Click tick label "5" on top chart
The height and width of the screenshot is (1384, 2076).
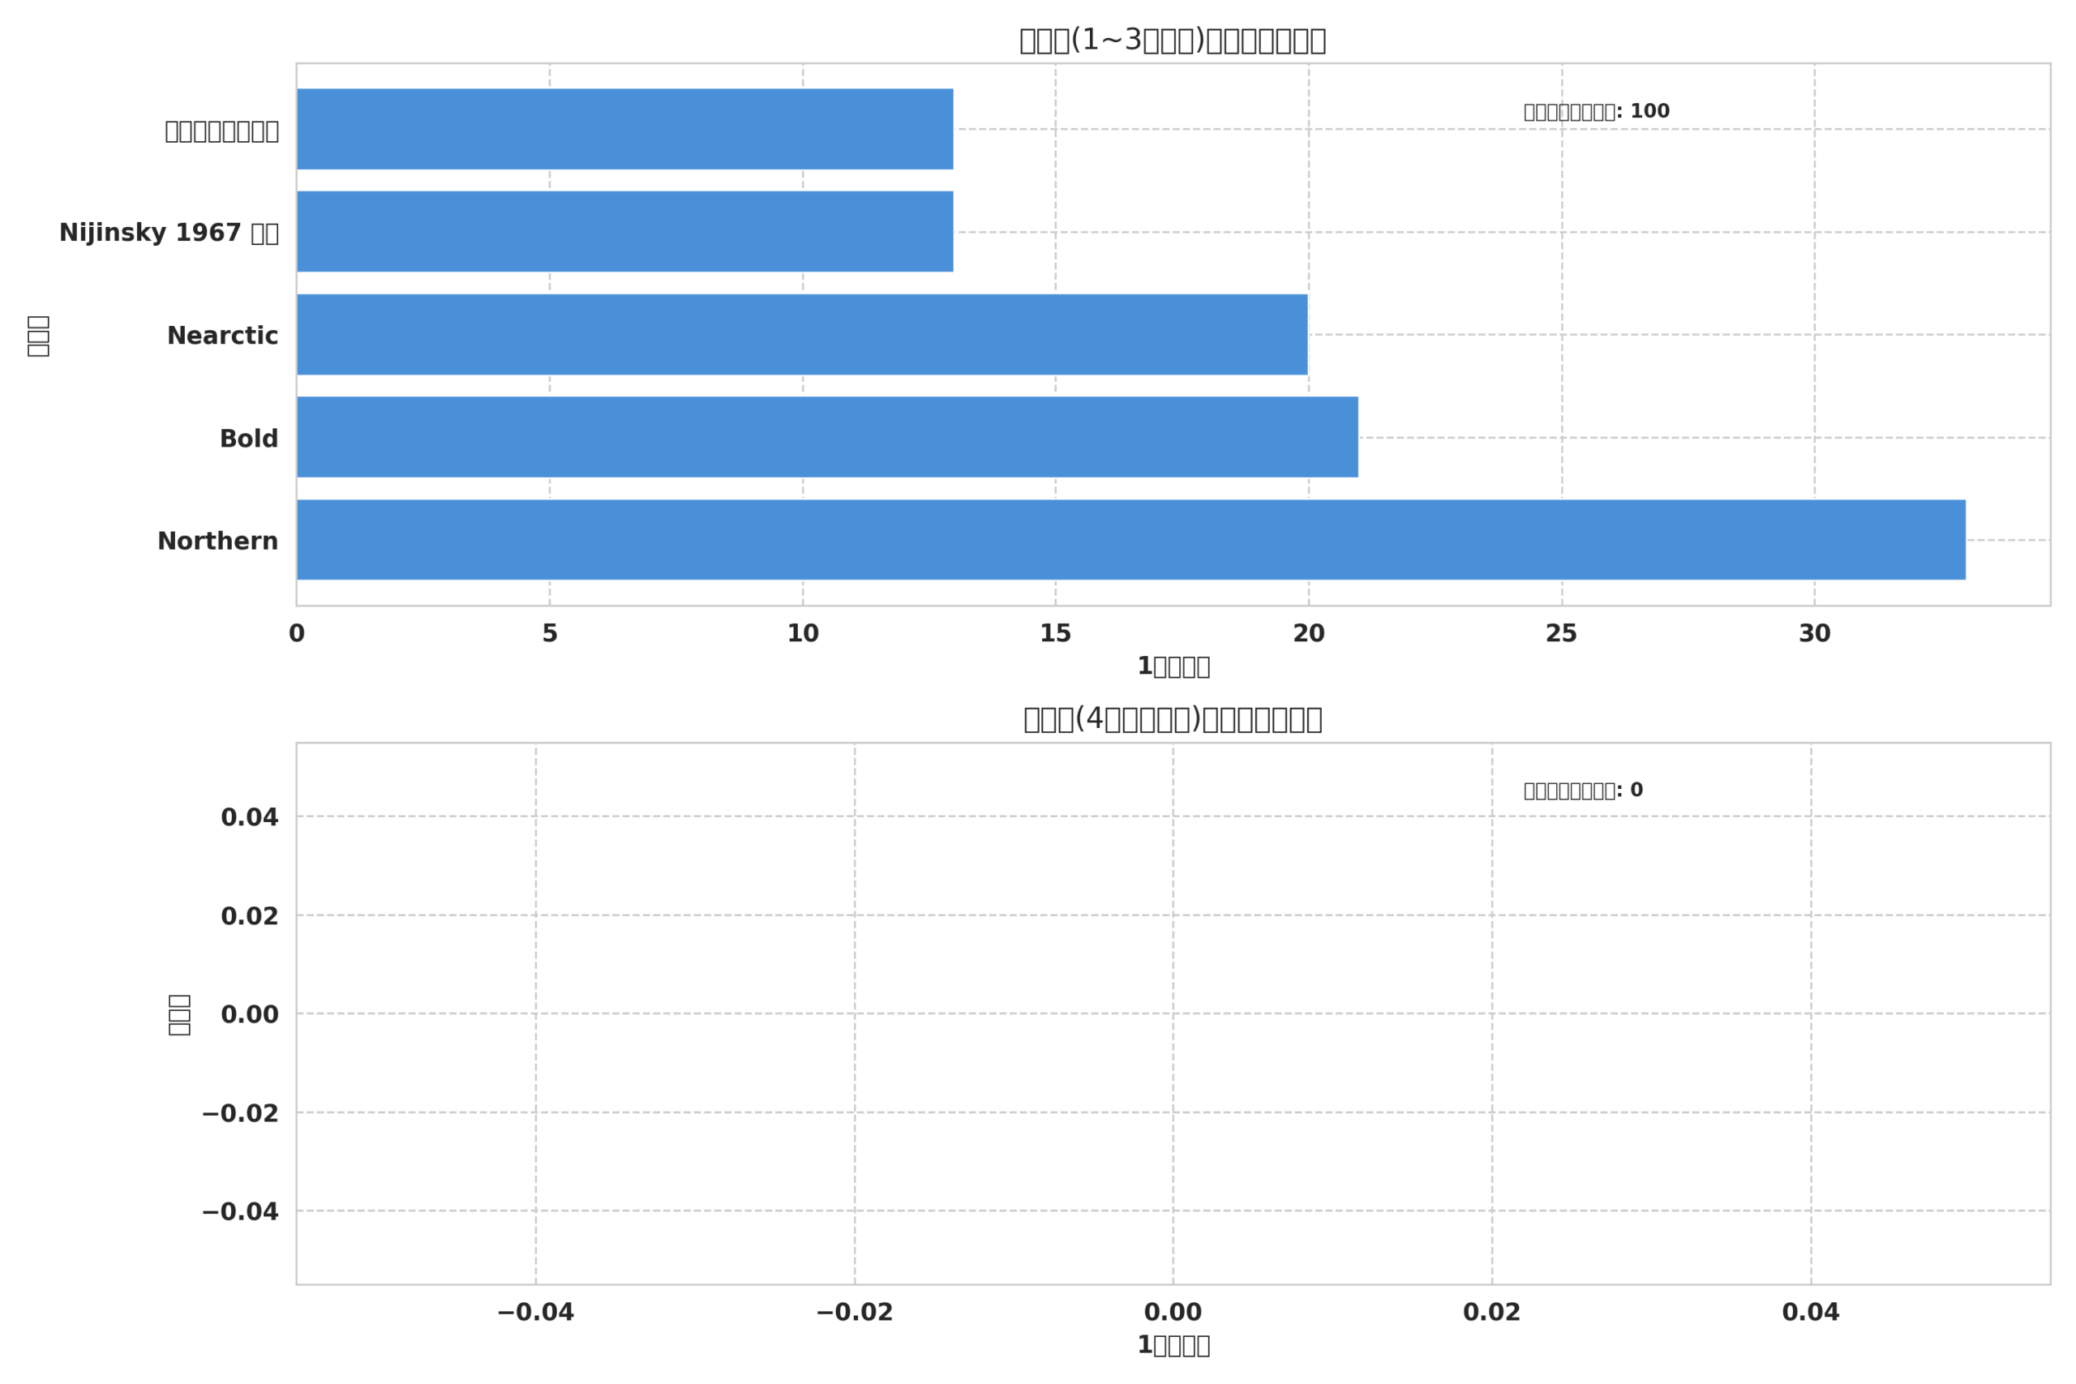tap(550, 634)
